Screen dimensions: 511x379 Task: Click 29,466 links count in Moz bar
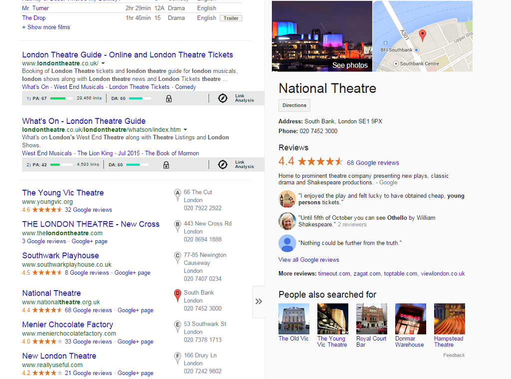pyautogui.click(x=89, y=98)
